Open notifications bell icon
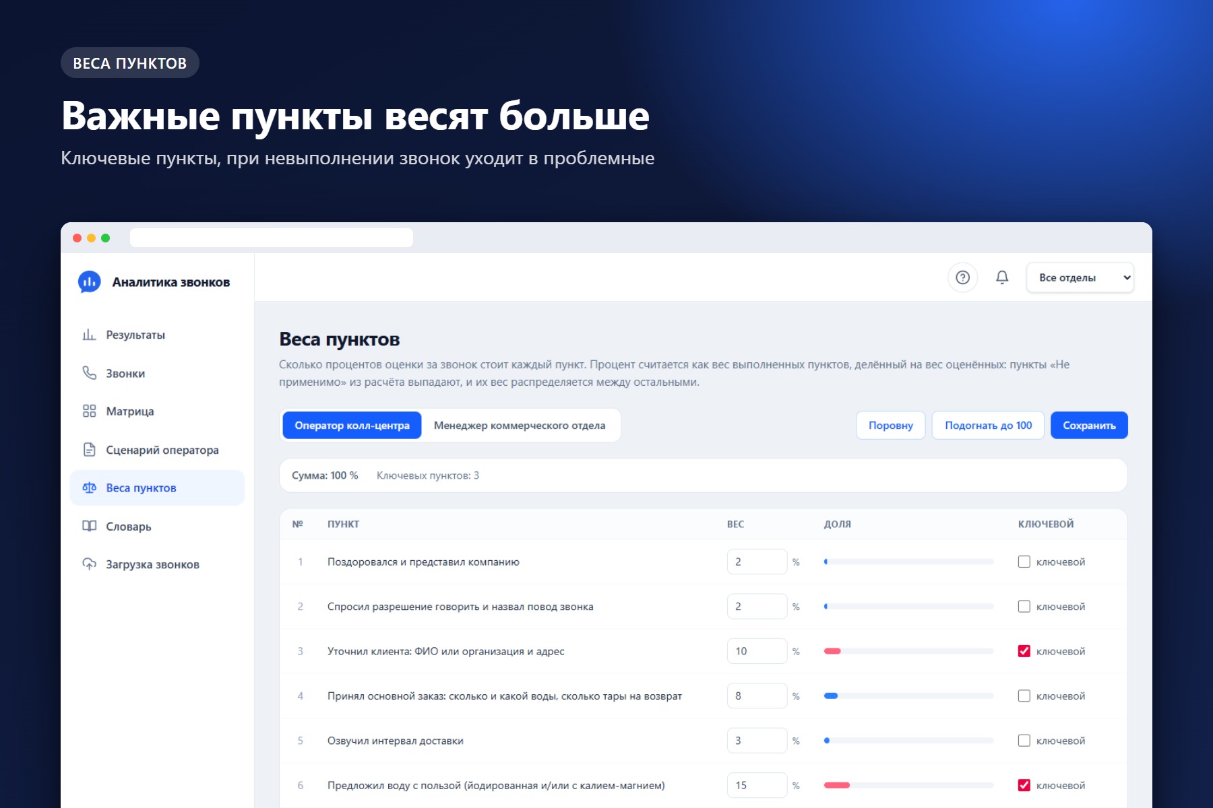Viewport: 1213px width, 808px height. (1002, 277)
